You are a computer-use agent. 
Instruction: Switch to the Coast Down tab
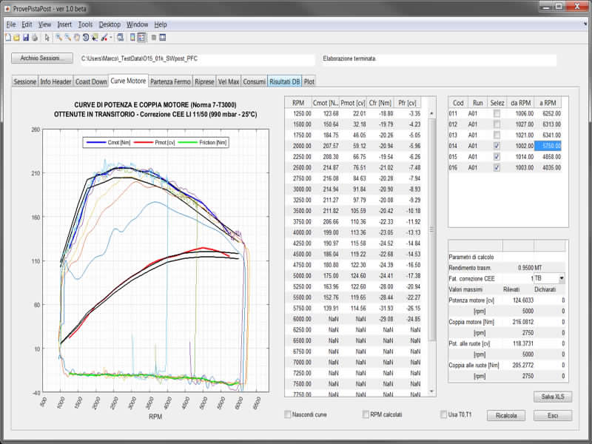coord(91,81)
